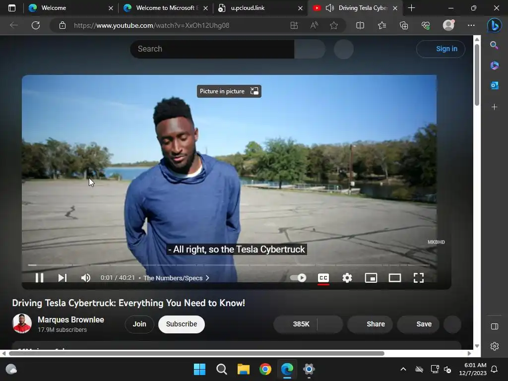Open a new browser tab
The height and width of the screenshot is (381, 508).
coord(411,8)
